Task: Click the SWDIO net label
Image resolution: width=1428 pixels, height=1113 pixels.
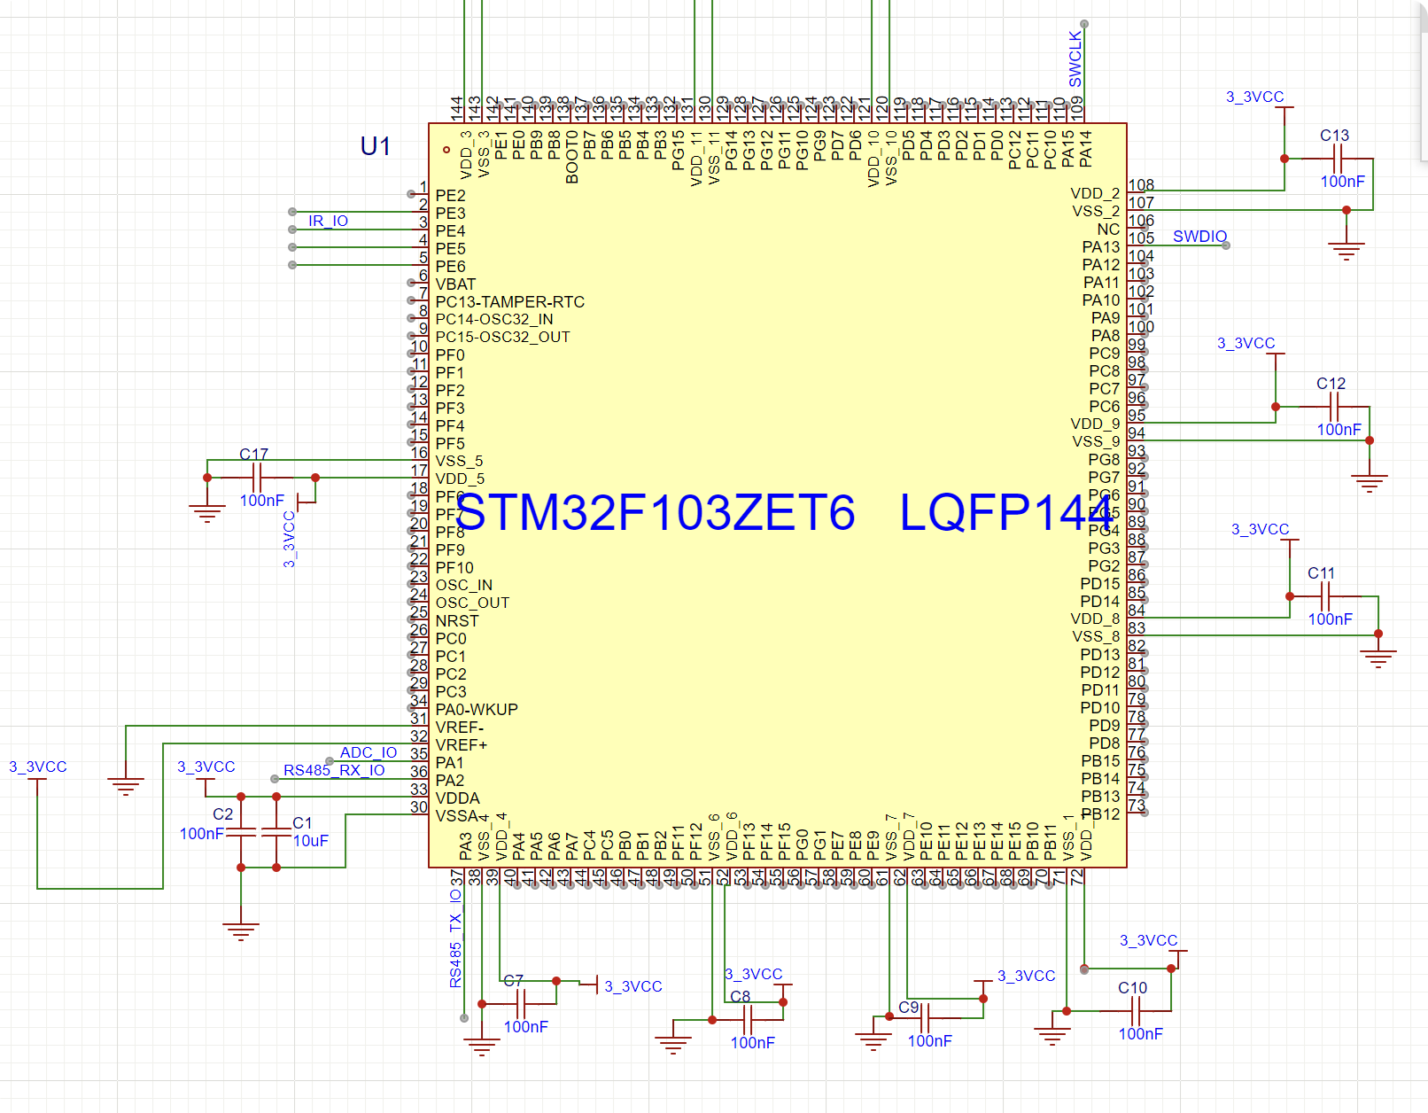Action: tap(1199, 237)
